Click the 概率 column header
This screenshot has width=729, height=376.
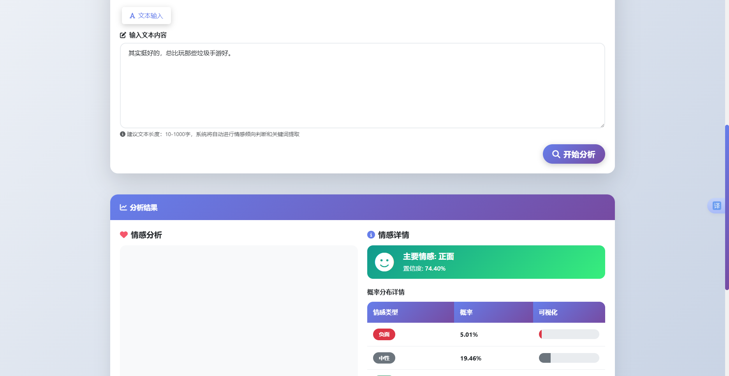pos(493,312)
